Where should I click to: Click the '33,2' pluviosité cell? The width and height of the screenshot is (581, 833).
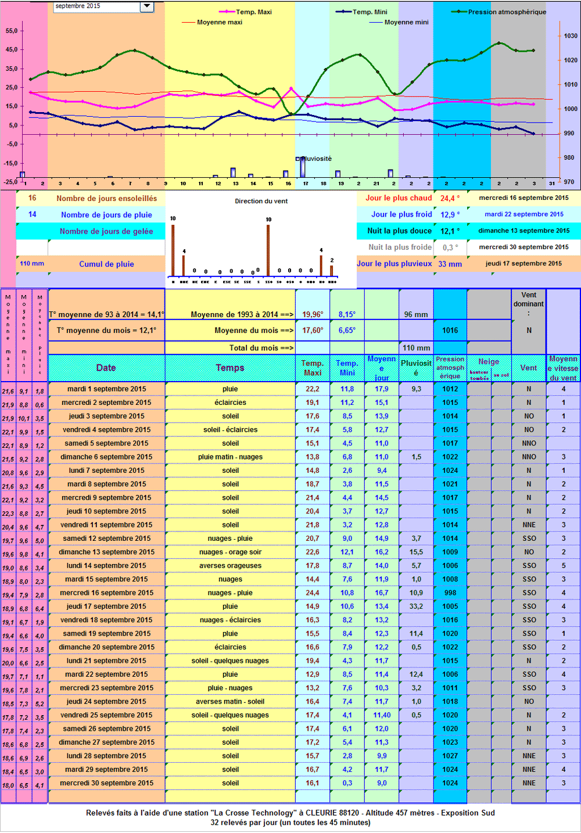416,606
